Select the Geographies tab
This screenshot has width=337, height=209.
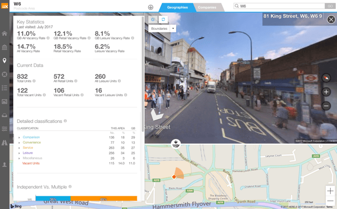(x=177, y=7)
